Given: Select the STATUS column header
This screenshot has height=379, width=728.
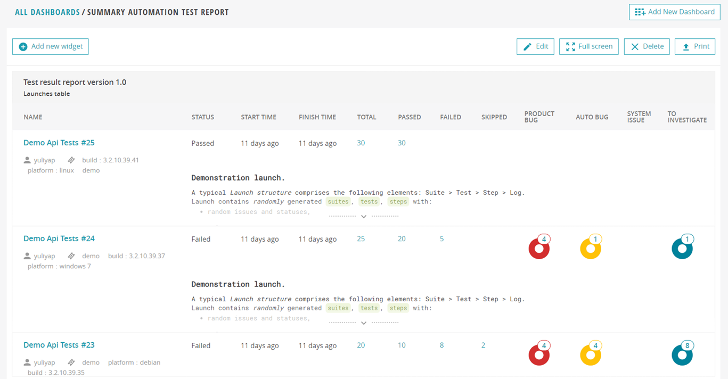Looking at the screenshot, I should point(202,117).
